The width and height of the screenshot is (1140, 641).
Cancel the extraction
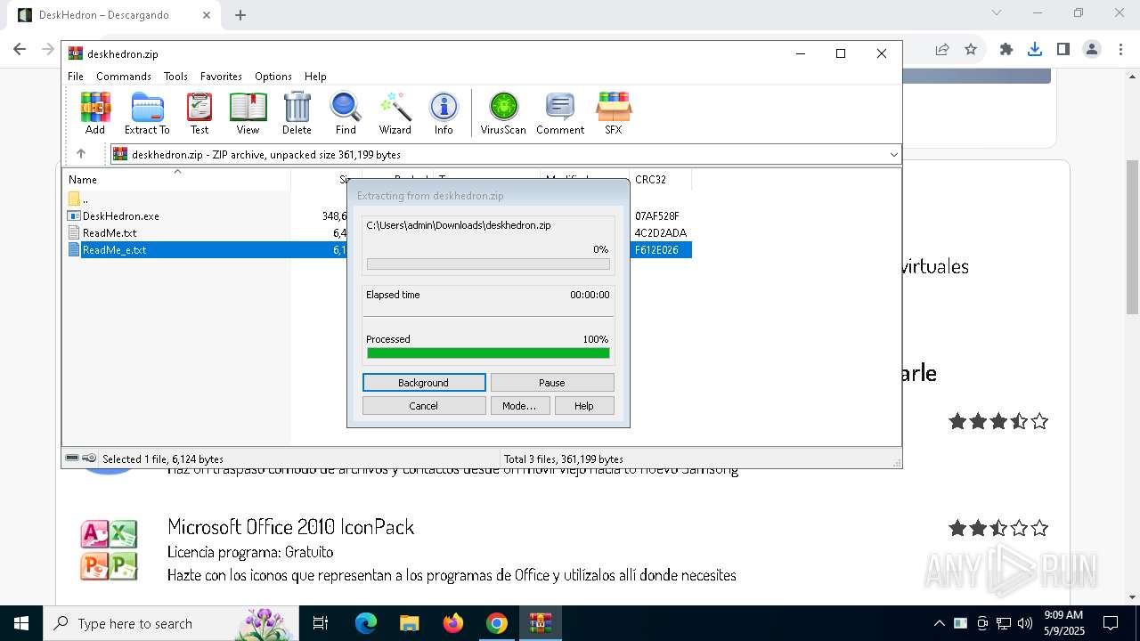(x=424, y=406)
